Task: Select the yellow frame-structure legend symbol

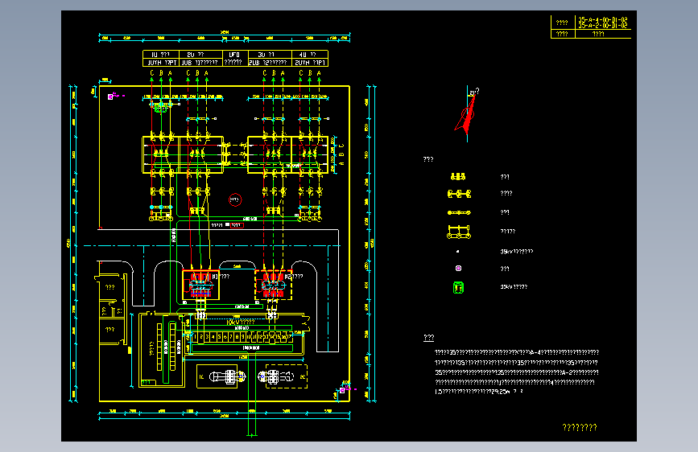Action: click(x=459, y=232)
